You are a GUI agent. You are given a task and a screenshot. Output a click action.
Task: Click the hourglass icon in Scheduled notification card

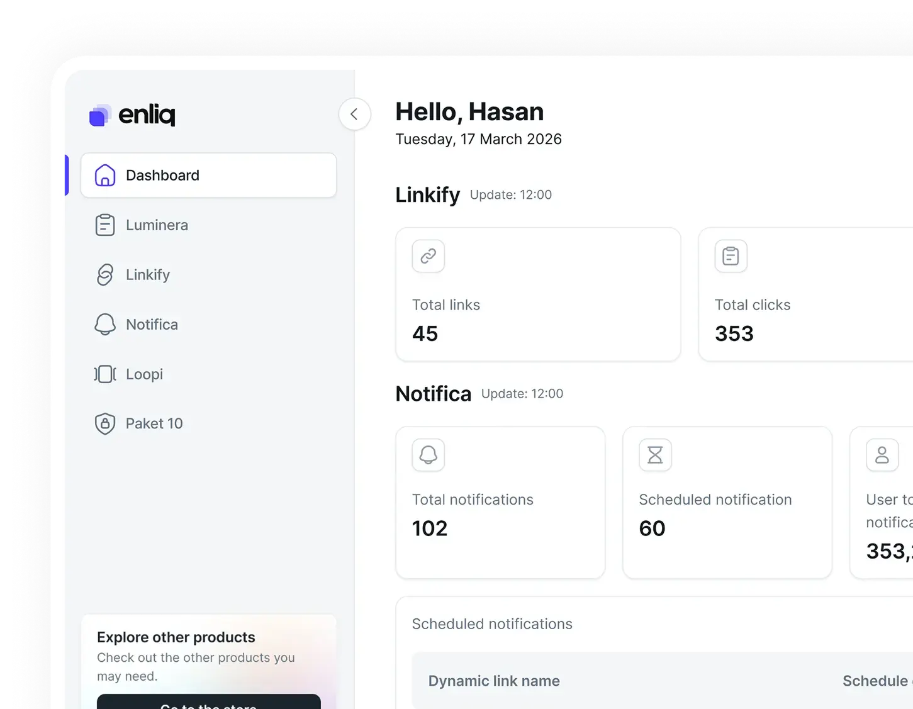(x=656, y=455)
